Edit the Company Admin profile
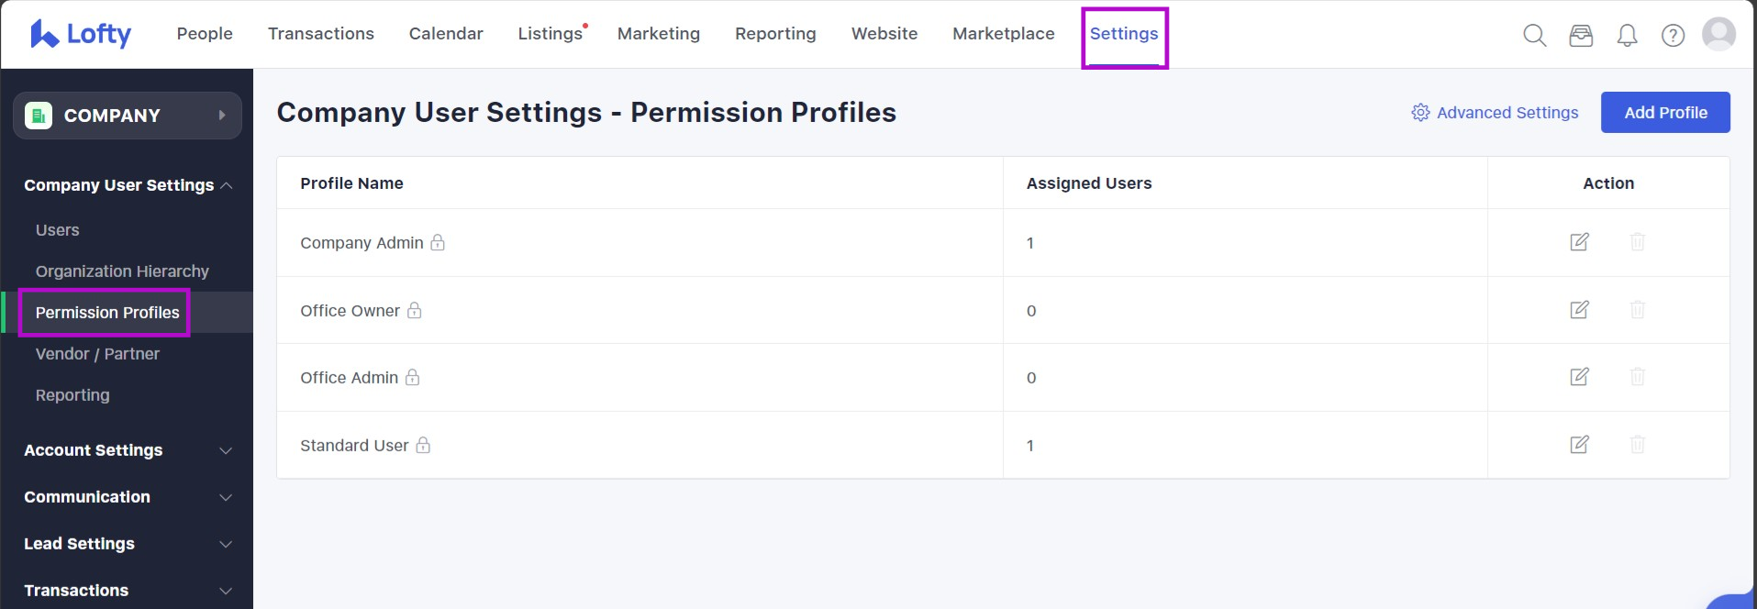The height and width of the screenshot is (609, 1757). coord(1579,242)
